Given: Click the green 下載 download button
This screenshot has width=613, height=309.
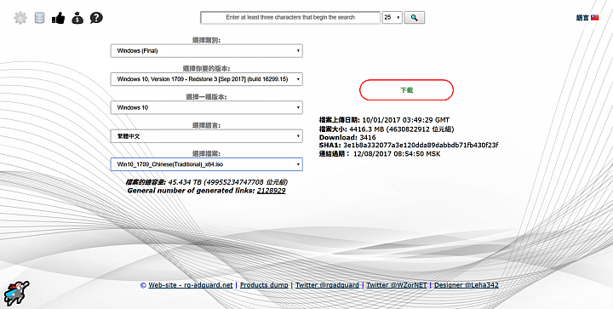Looking at the screenshot, I should coord(407,90).
